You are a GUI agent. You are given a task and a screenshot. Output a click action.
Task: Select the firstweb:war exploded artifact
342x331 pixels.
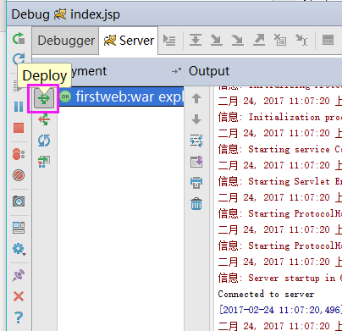coord(121,97)
